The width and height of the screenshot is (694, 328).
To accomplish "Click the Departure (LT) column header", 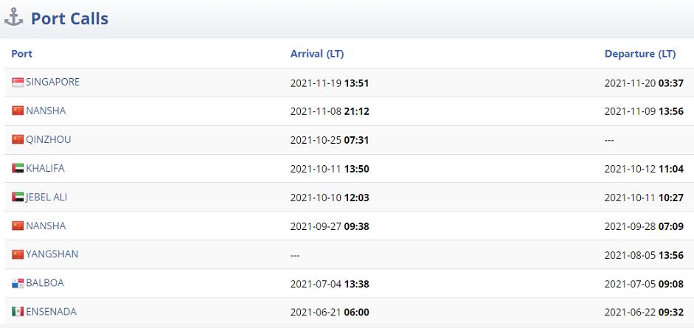I will coord(639,54).
